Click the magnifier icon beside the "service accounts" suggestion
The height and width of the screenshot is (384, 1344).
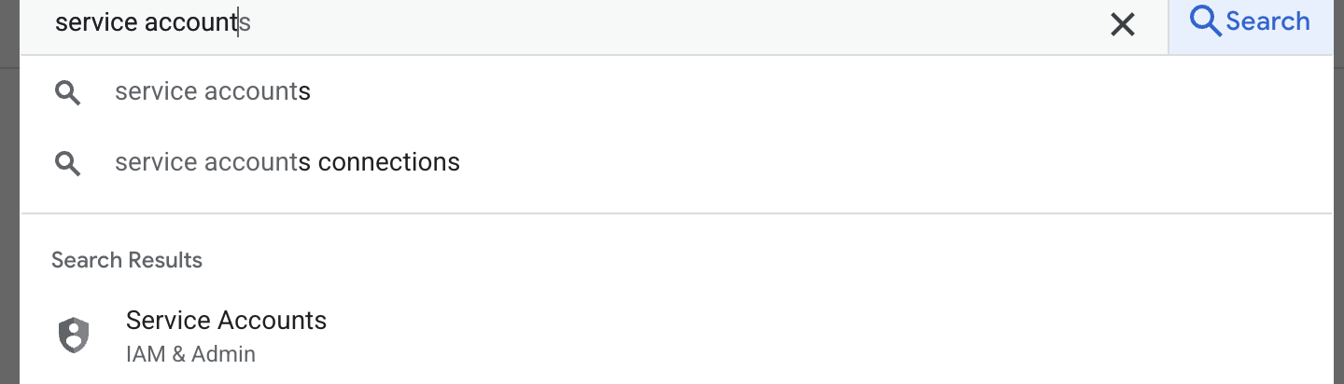pyautogui.click(x=67, y=92)
